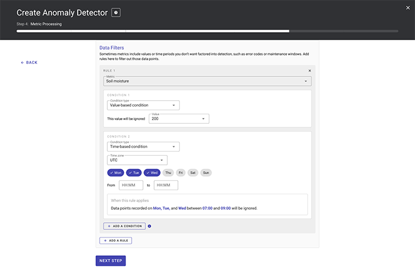Image resolution: width=415 pixels, height=269 pixels.
Task: Open Condition 1 type dropdown Value-based condition
Action: pyautogui.click(x=143, y=105)
